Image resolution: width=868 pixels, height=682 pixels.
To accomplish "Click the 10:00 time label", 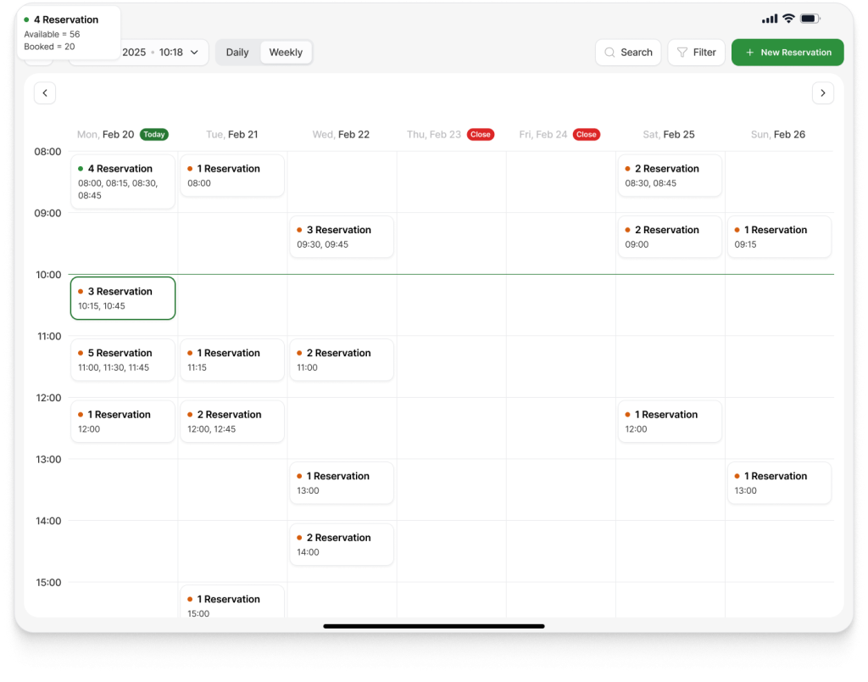I will (x=48, y=275).
